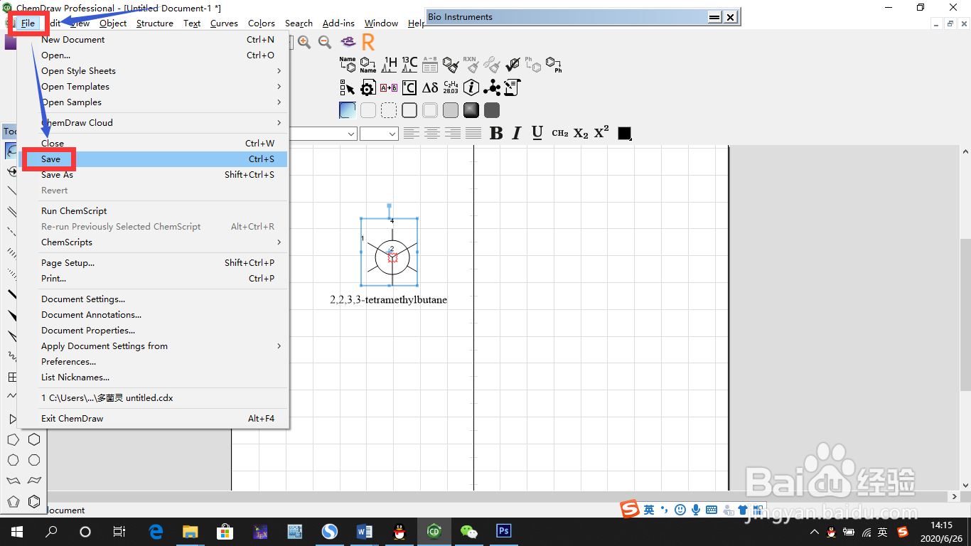This screenshot has height=546, width=971.
Task: Open the Add-ins menu
Action: (338, 23)
